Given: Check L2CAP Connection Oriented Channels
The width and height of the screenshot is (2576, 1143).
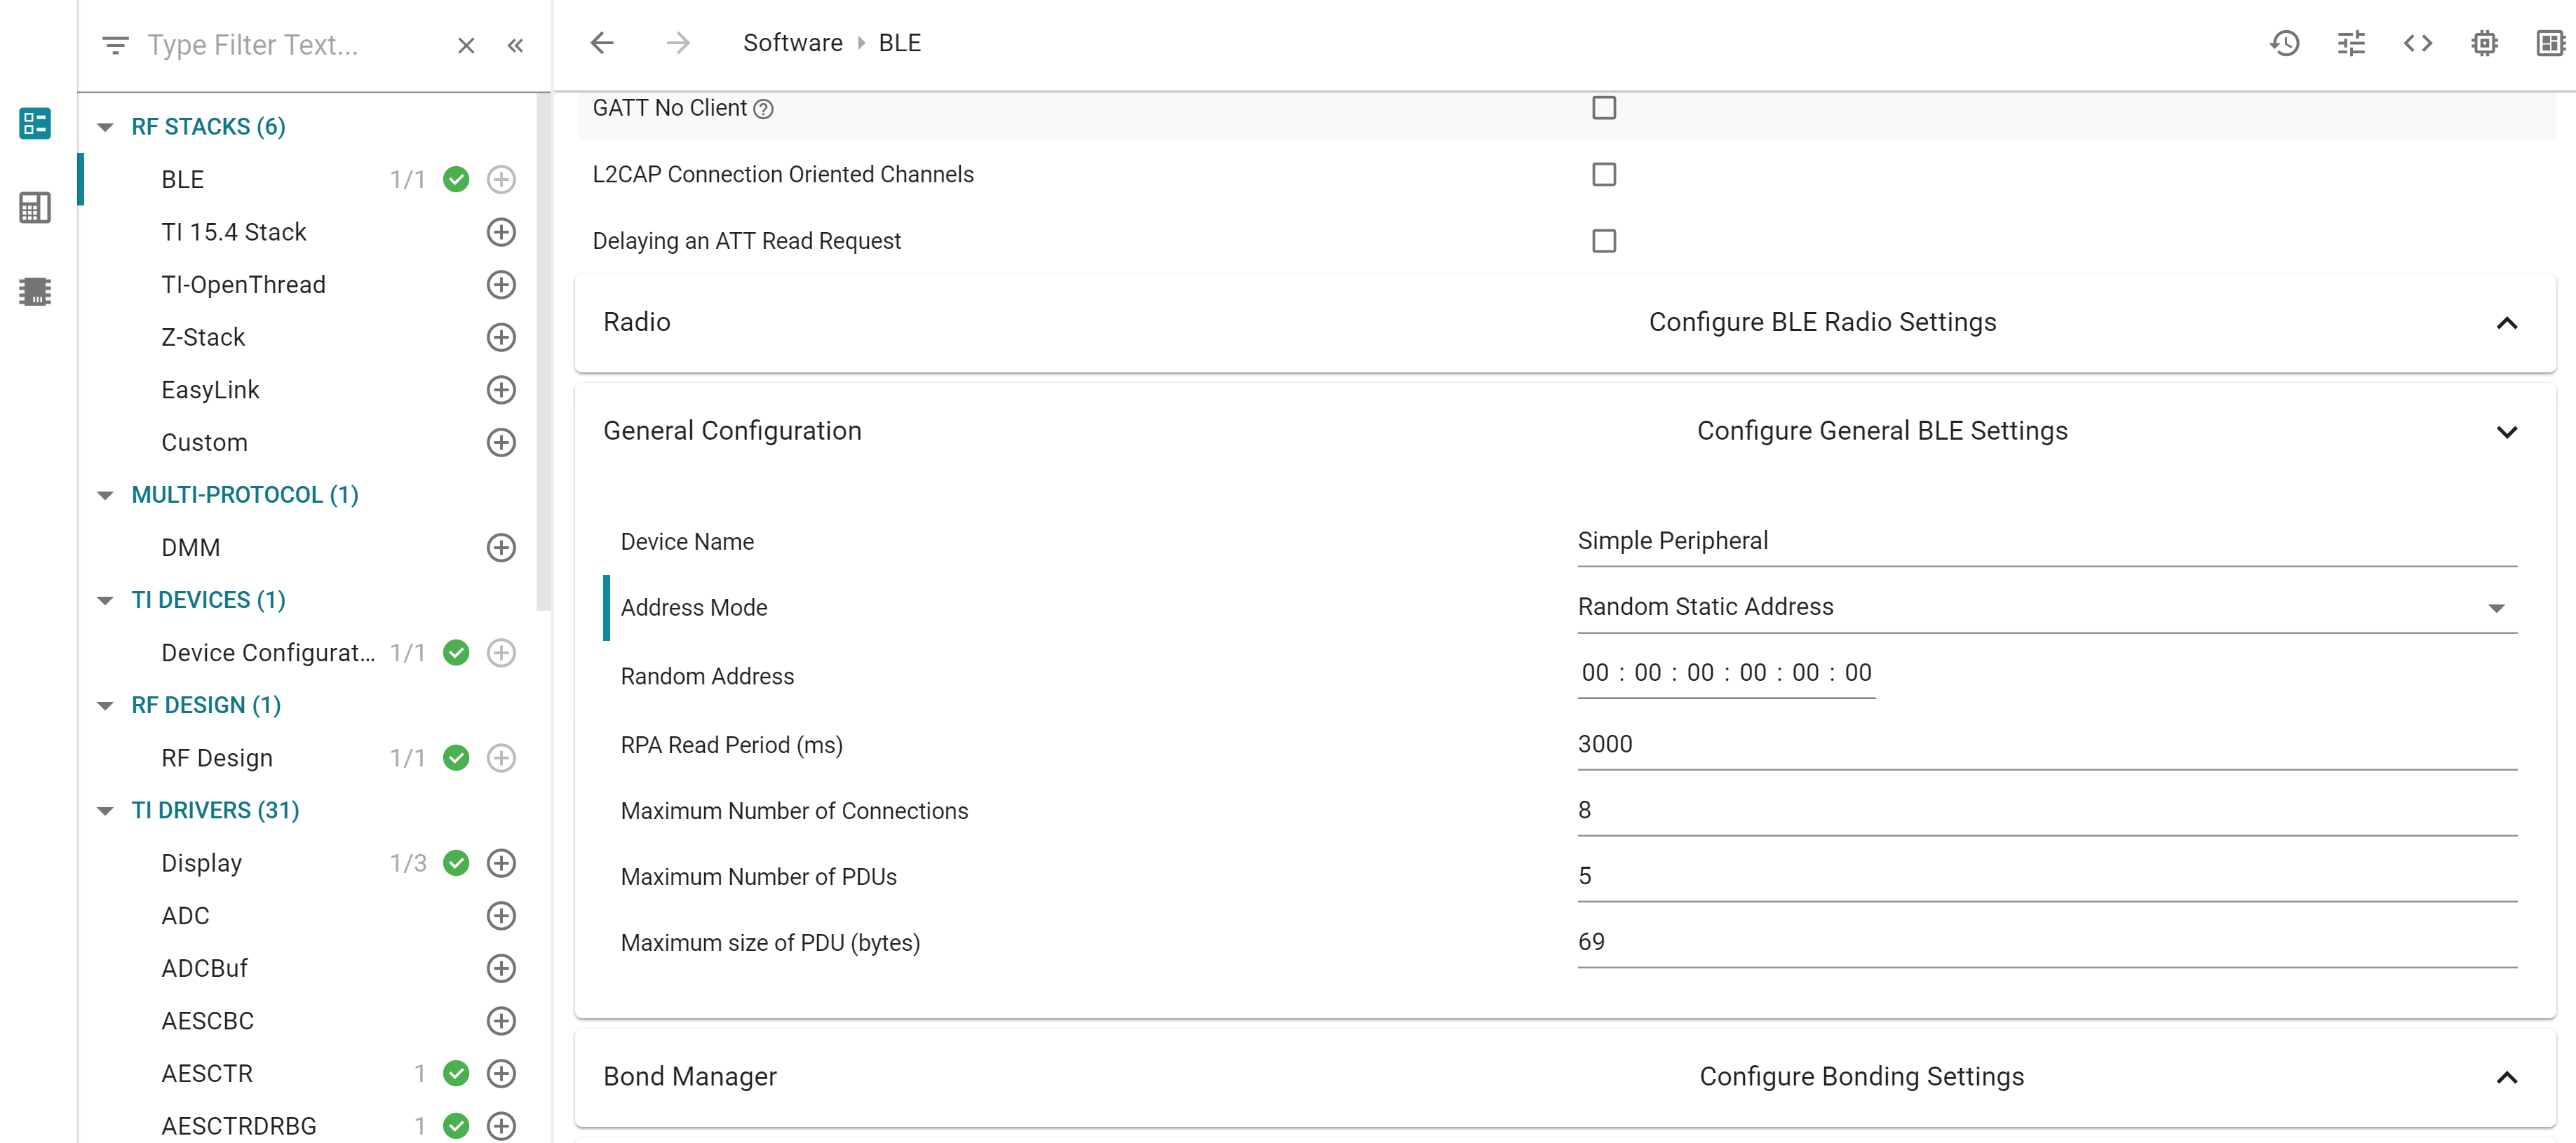Looking at the screenshot, I should point(1603,174).
